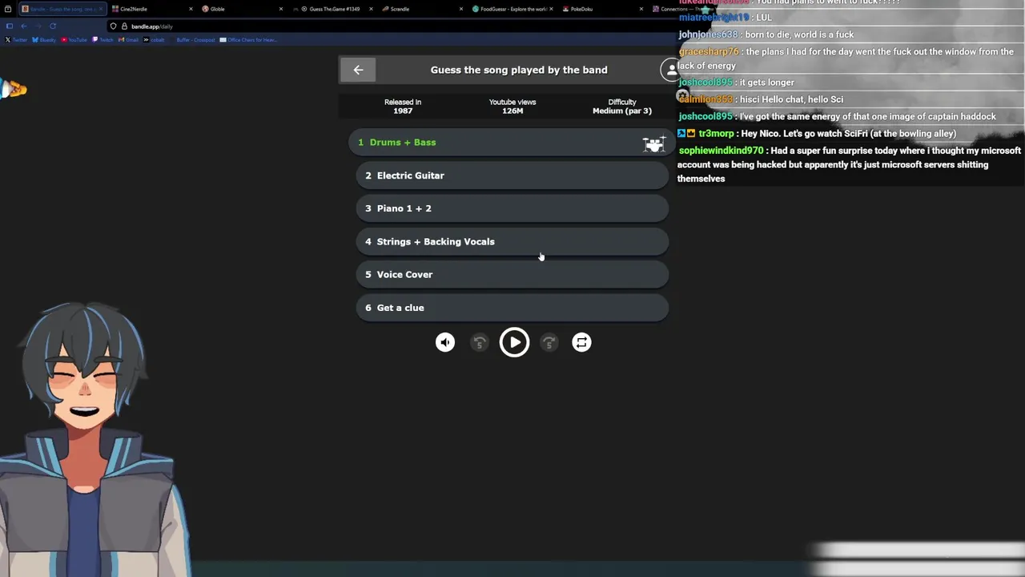Click 'Guess the song played by the band' heading
The width and height of the screenshot is (1025, 577).
[519, 70]
